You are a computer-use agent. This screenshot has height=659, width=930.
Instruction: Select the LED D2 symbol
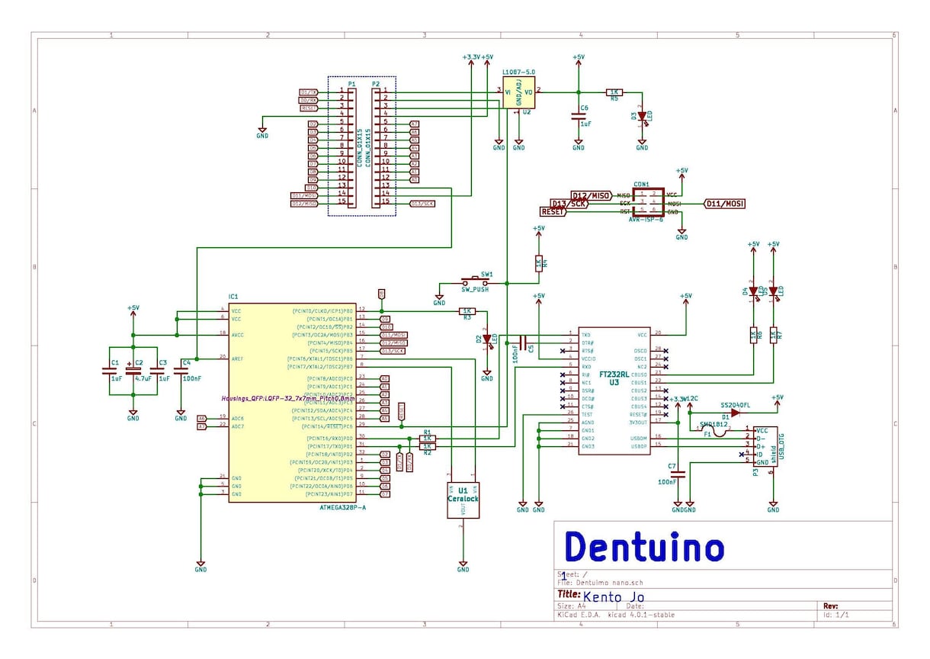click(x=487, y=339)
